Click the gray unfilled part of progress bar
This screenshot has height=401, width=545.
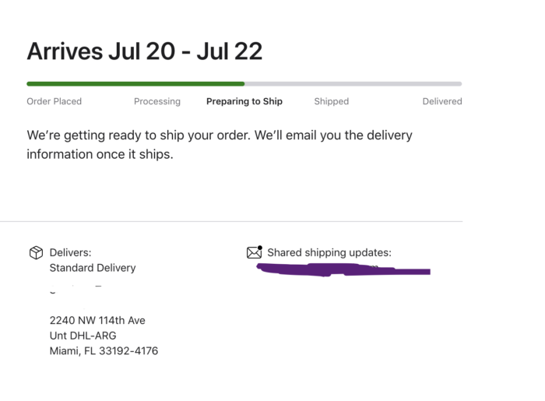(353, 84)
